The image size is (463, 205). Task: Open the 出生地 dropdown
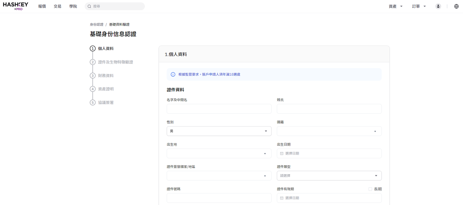[219, 154]
